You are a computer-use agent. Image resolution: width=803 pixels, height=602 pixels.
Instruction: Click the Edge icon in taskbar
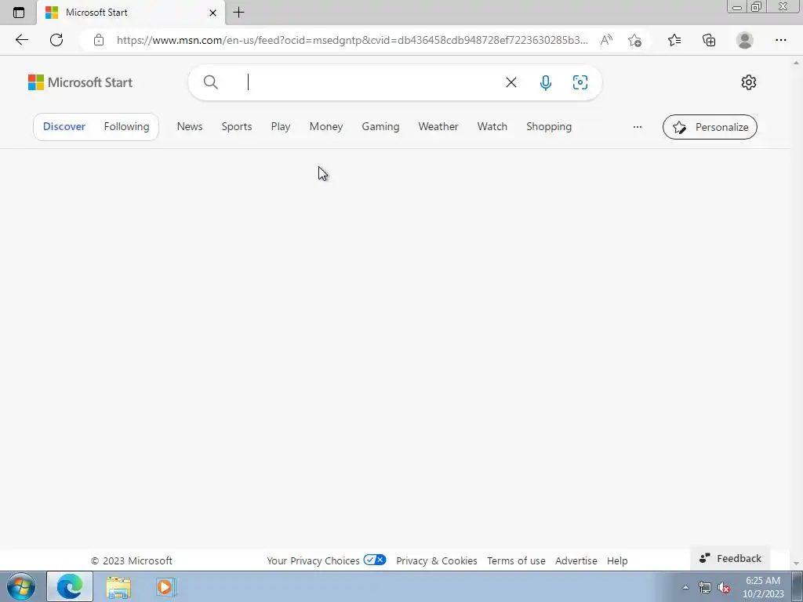(70, 586)
